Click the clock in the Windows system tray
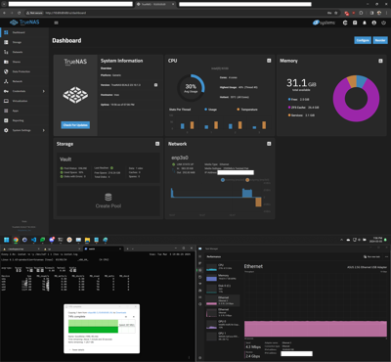This screenshot has width=391, height=362. [x=377, y=240]
